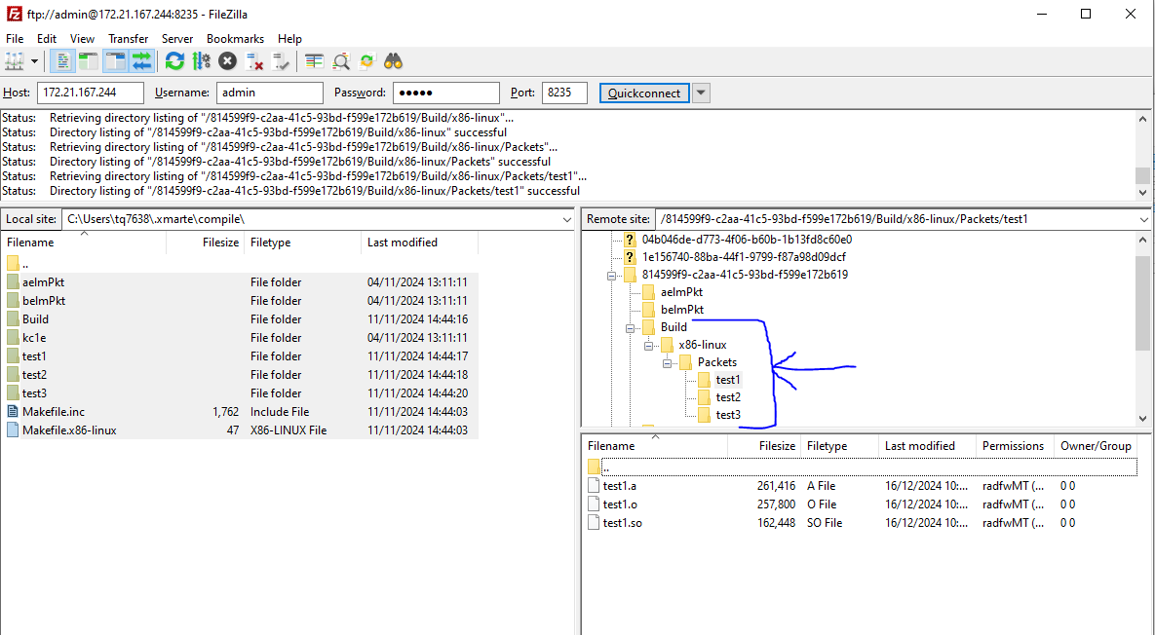The height and width of the screenshot is (635, 1155).
Task: Click the Host input field
Action: [90, 93]
